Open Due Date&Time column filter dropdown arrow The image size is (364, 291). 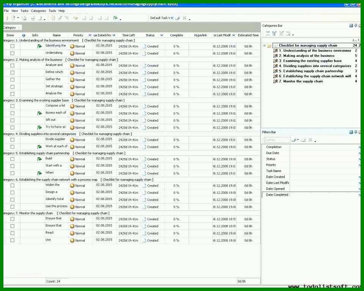pos(114,35)
